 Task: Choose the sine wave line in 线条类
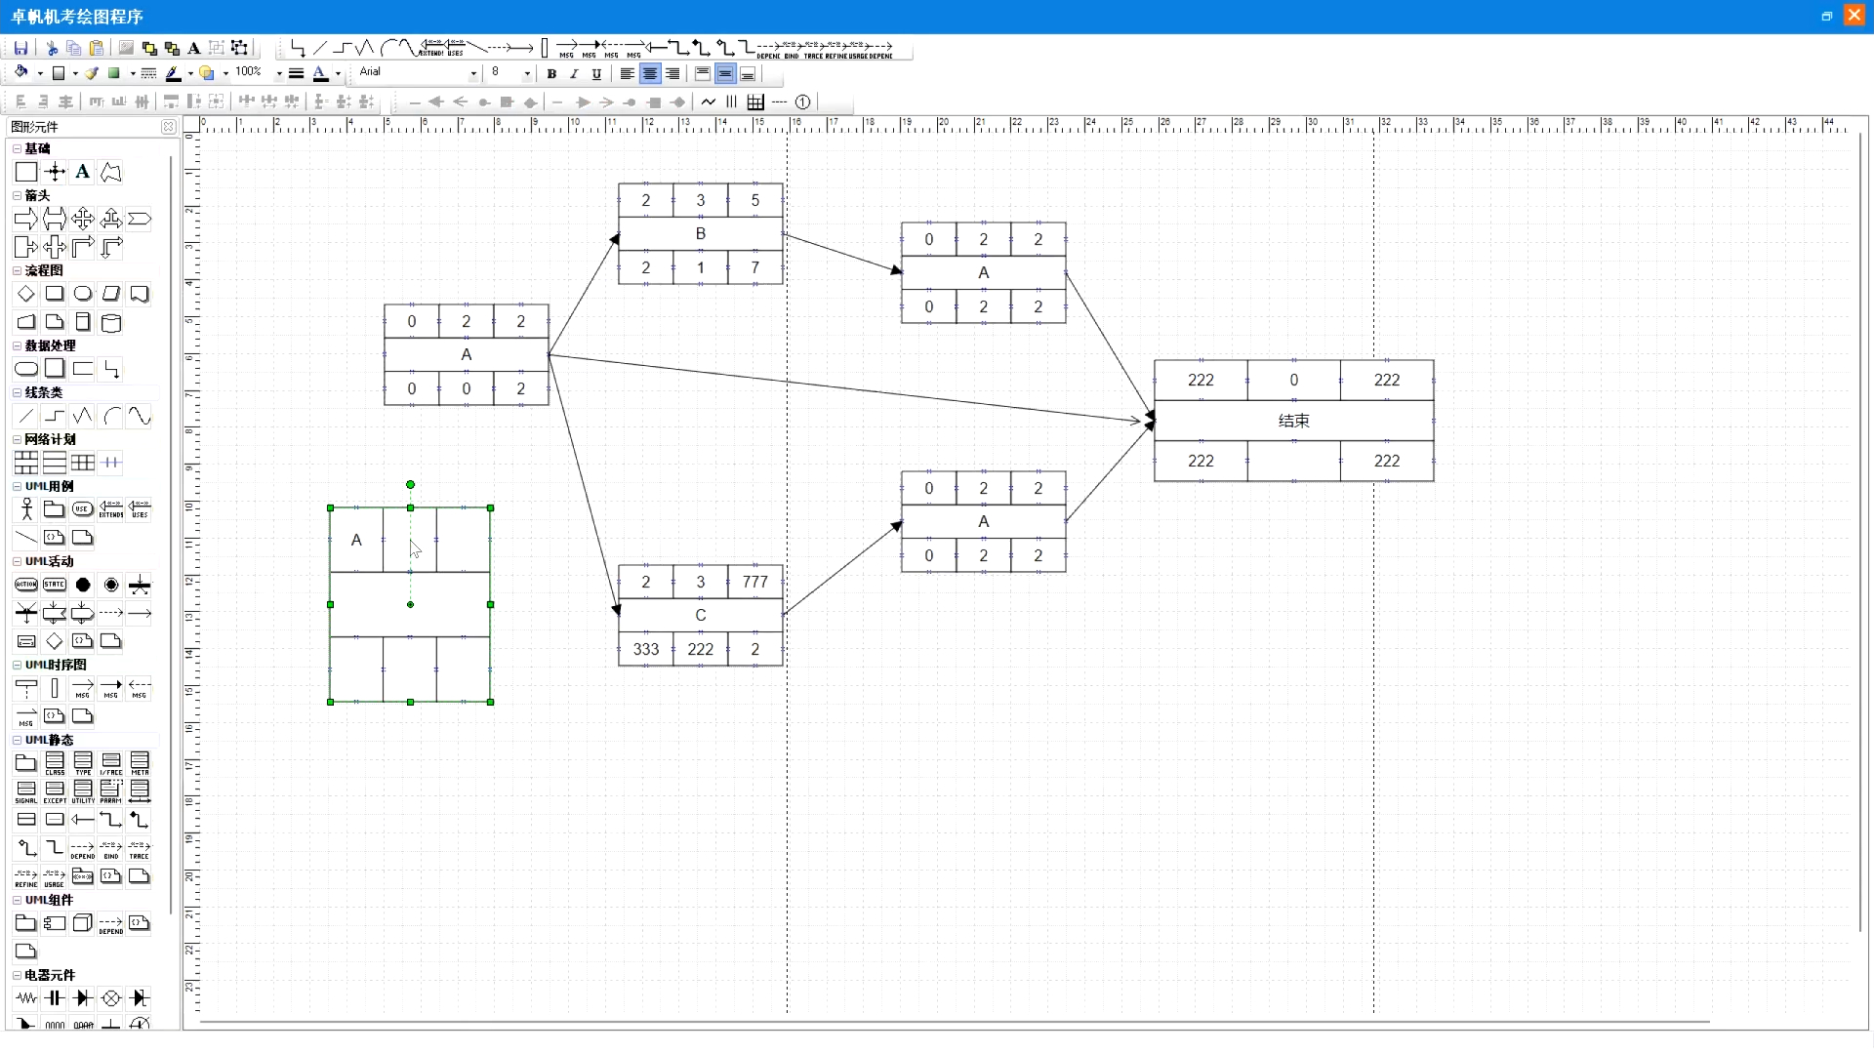(x=140, y=417)
